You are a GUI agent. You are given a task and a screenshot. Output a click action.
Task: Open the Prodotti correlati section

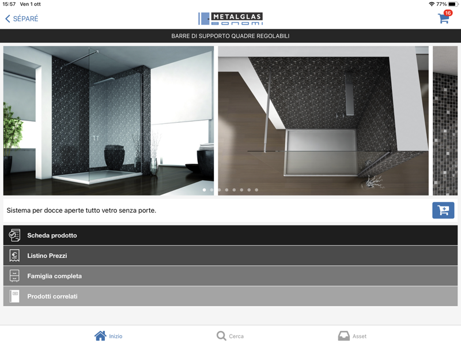coord(231,296)
